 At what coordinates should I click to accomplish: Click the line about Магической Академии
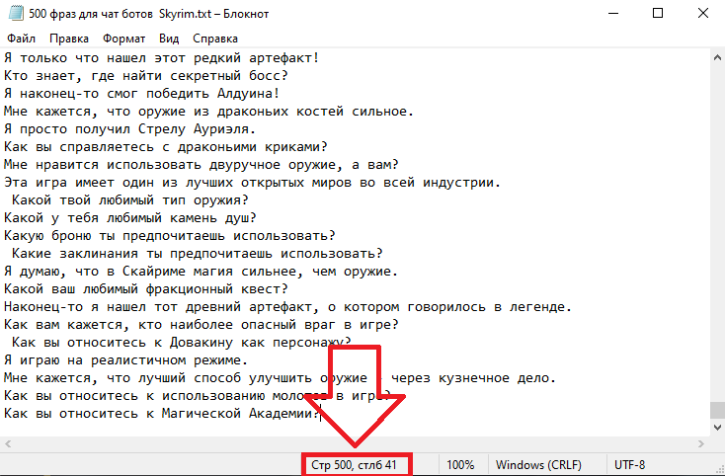click(162, 413)
